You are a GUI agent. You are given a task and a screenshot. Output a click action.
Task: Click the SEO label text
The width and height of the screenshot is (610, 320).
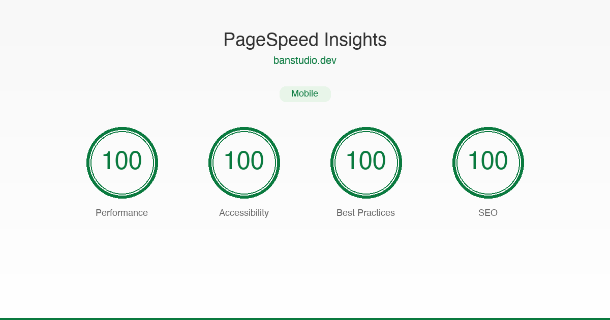[x=488, y=213]
